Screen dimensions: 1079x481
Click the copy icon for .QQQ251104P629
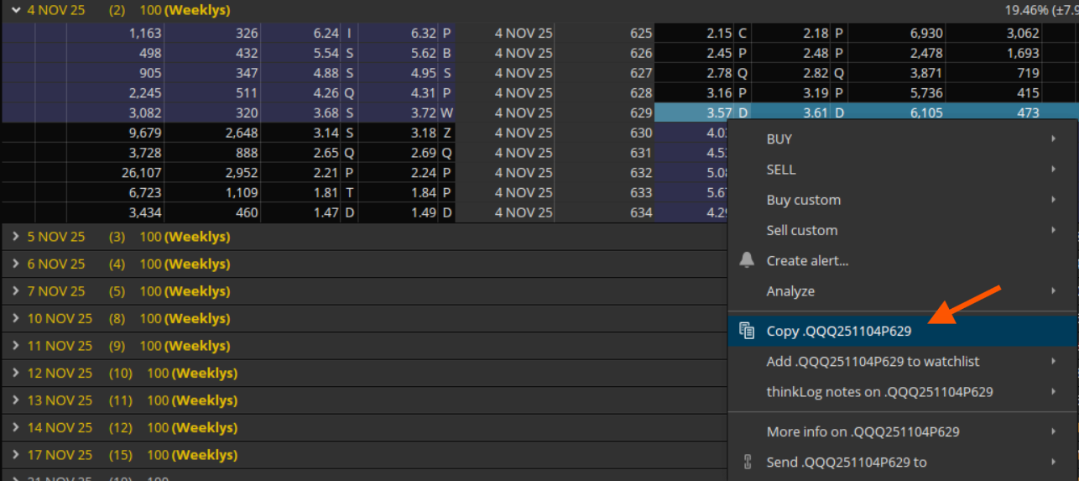pos(747,331)
